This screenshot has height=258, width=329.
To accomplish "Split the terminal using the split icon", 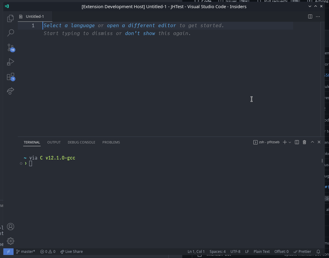I will pyautogui.click(x=297, y=142).
